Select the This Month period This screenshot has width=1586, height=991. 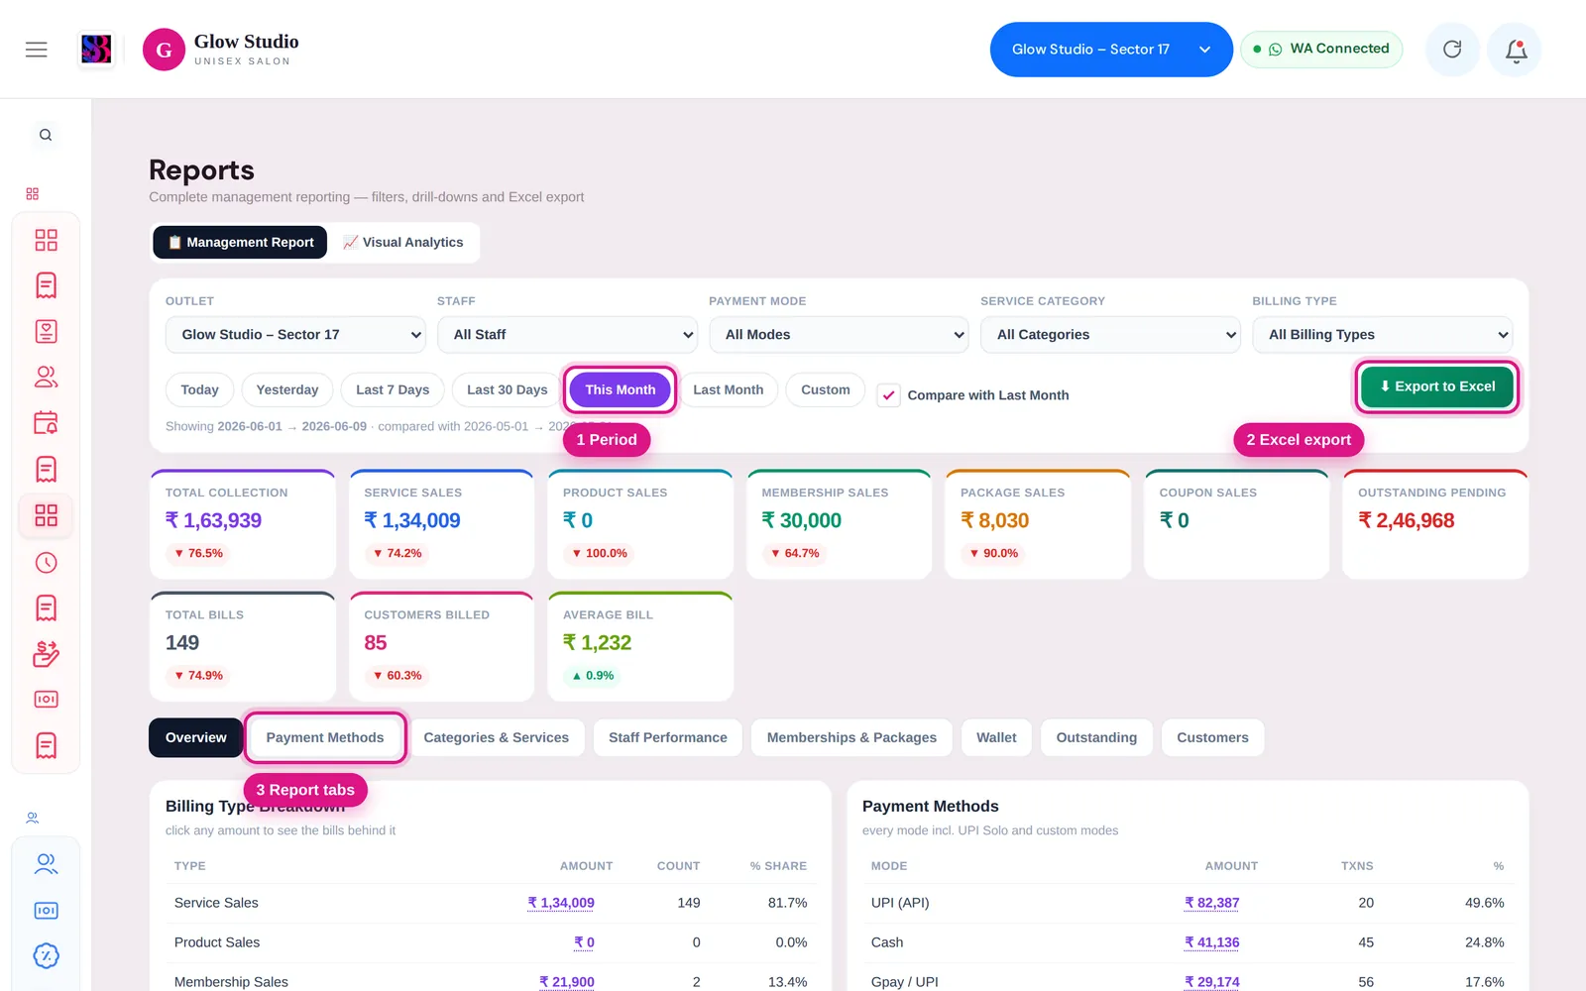tap(621, 389)
